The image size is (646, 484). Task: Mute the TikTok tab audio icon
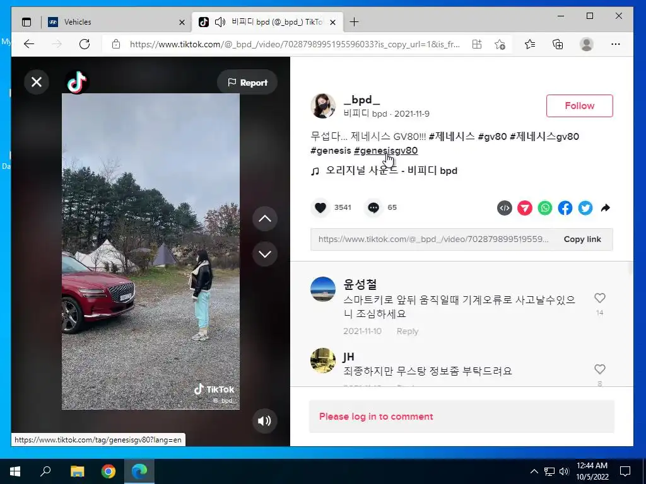tap(220, 22)
